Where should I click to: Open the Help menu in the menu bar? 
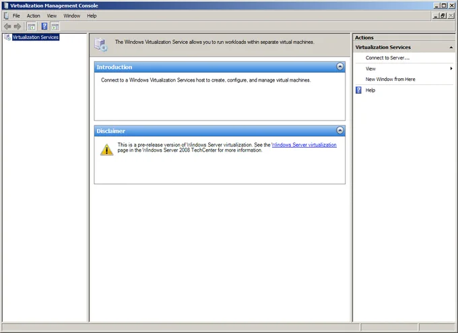coord(92,16)
